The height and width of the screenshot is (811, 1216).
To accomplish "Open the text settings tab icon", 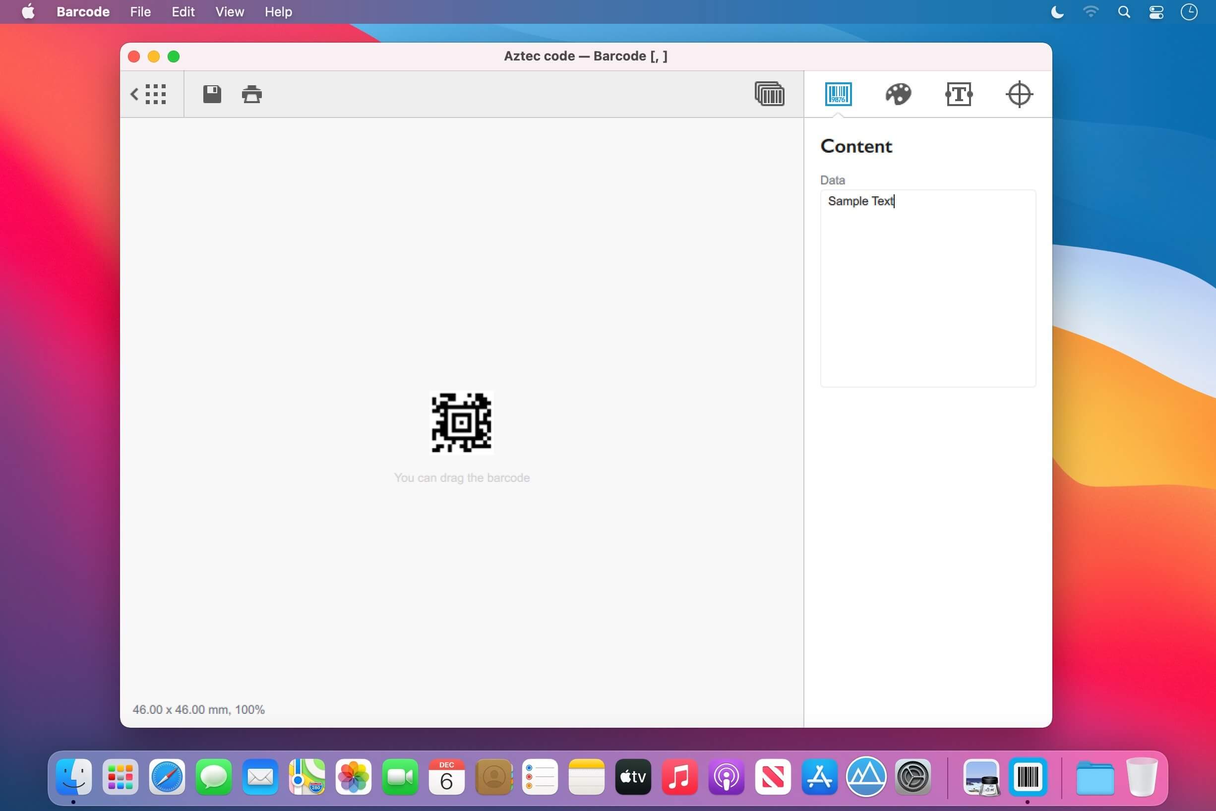I will pyautogui.click(x=958, y=94).
